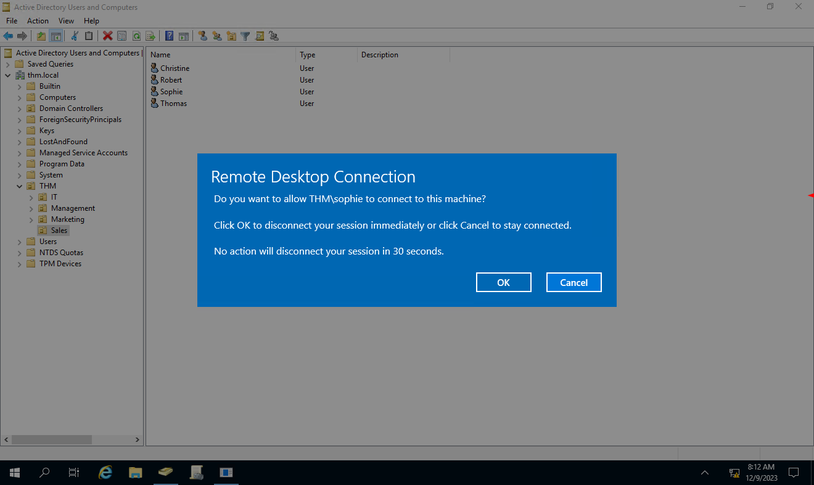The width and height of the screenshot is (814, 485).
Task: Click the funnel Filter Options icon
Action: tap(245, 36)
